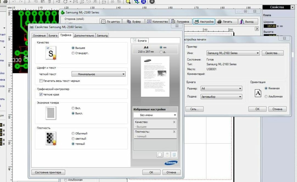Click the 'Сеть...' network button

[x=194, y=109]
